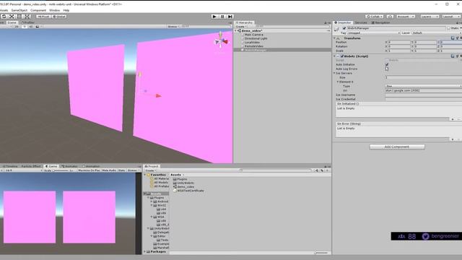Switch to the Scene tab
The image size is (462, 260).
[x=12, y=22]
